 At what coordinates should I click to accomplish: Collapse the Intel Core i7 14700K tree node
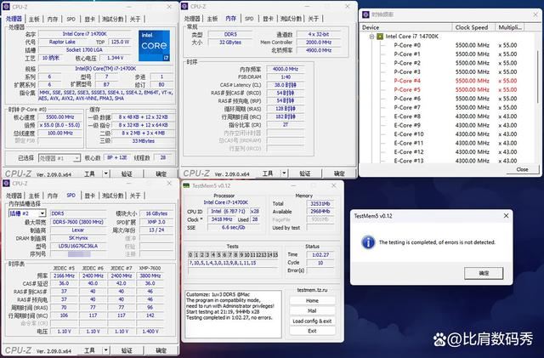pyautogui.click(x=370, y=37)
